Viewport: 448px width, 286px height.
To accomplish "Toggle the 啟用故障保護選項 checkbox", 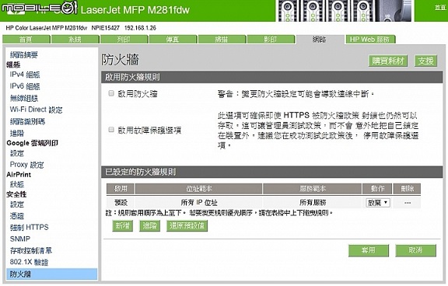I will point(111,130).
